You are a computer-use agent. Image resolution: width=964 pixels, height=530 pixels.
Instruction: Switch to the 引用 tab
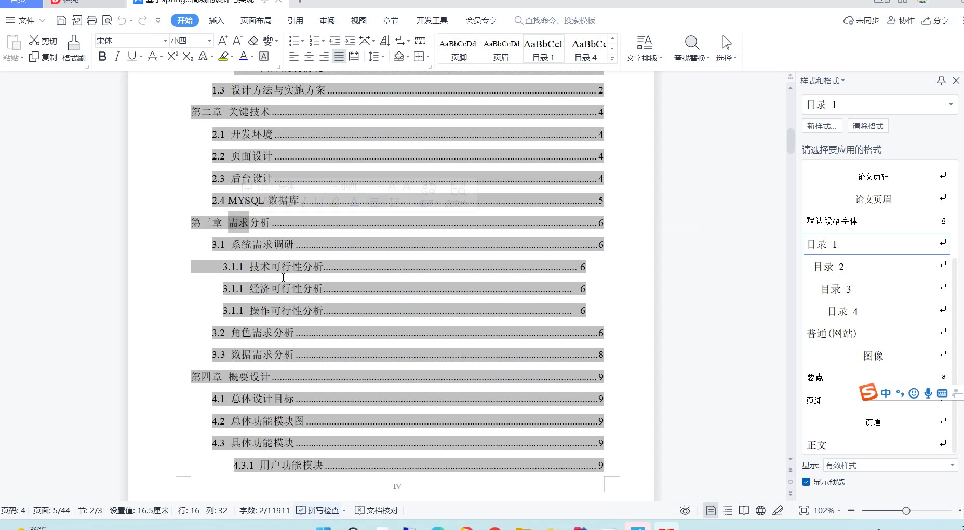pyautogui.click(x=296, y=20)
